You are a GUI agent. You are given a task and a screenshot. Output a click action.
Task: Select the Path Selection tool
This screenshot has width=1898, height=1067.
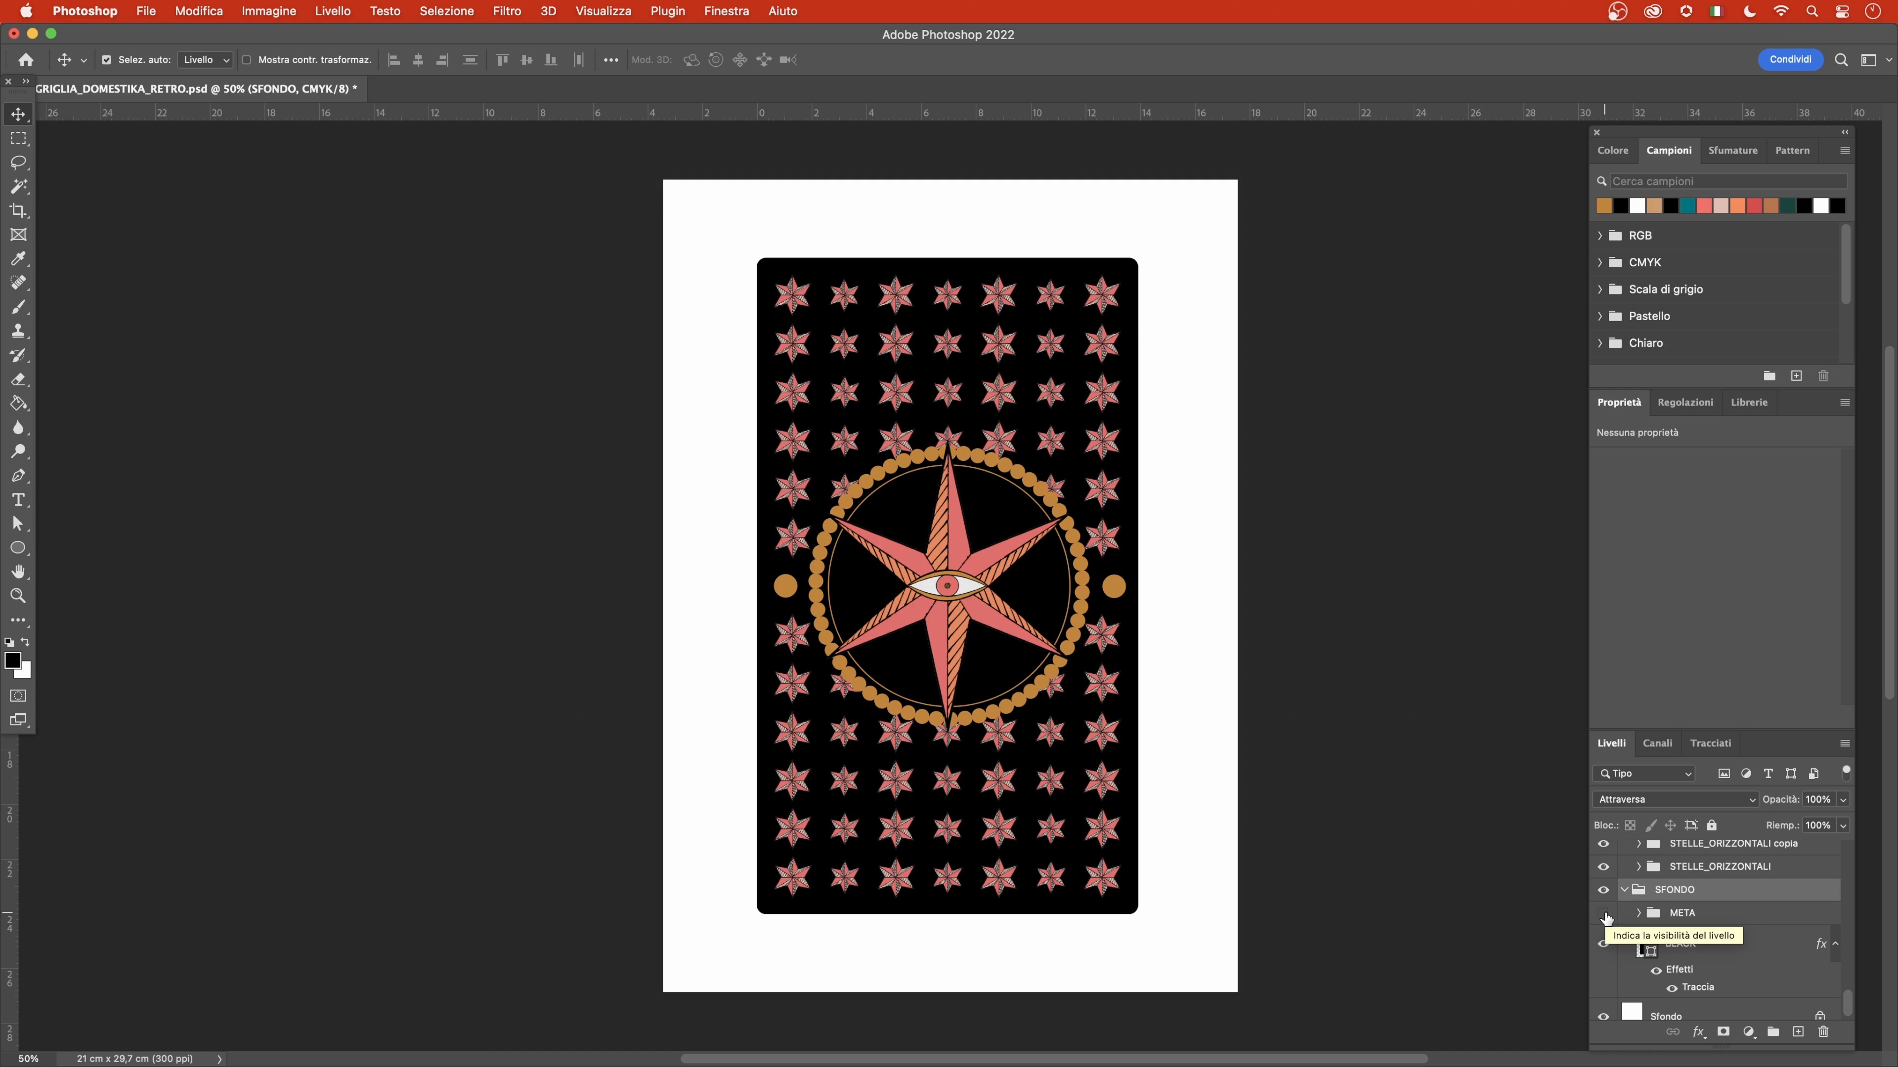[x=18, y=524]
